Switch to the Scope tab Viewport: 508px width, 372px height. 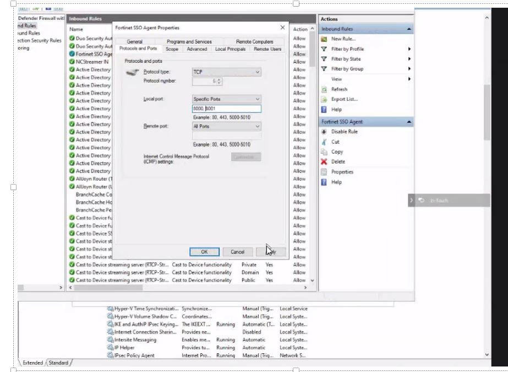point(172,49)
